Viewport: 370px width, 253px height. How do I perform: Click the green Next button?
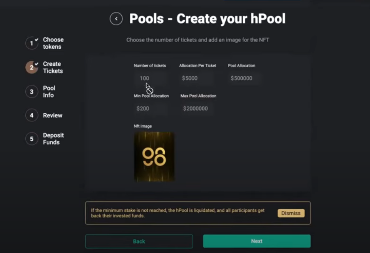[257, 241]
